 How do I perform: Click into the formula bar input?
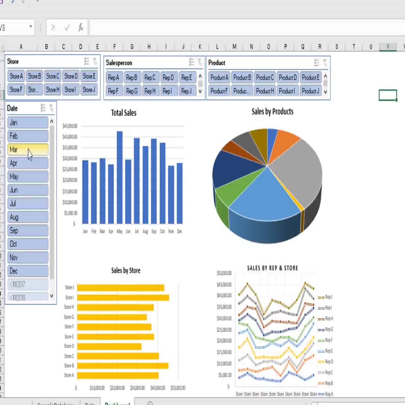[x=246, y=28]
